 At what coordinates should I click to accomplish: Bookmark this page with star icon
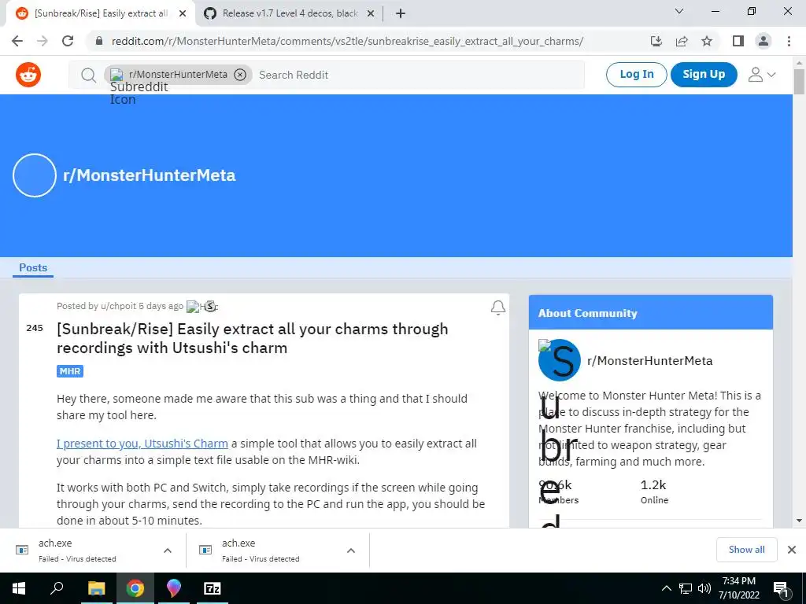(x=707, y=41)
